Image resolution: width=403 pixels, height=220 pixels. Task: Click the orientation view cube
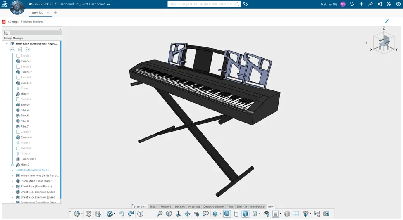click(x=384, y=43)
